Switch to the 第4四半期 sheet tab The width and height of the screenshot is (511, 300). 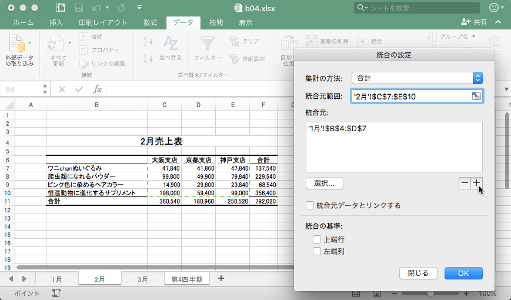coord(187,279)
